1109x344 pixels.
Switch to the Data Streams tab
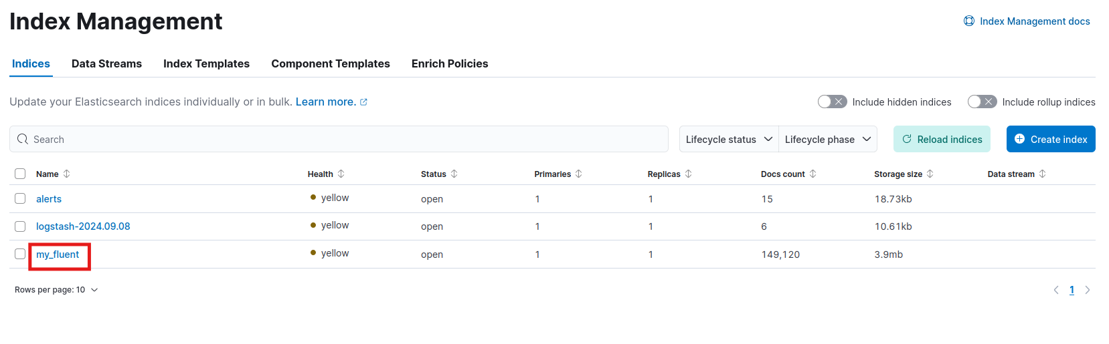click(x=106, y=63)
